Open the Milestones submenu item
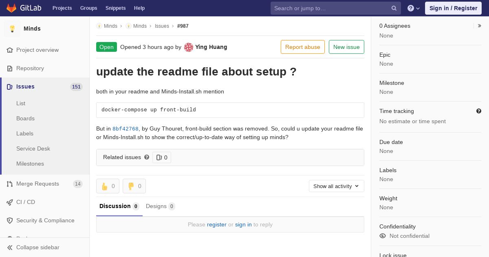Screen dimensions: 489x257 [30, 164]
